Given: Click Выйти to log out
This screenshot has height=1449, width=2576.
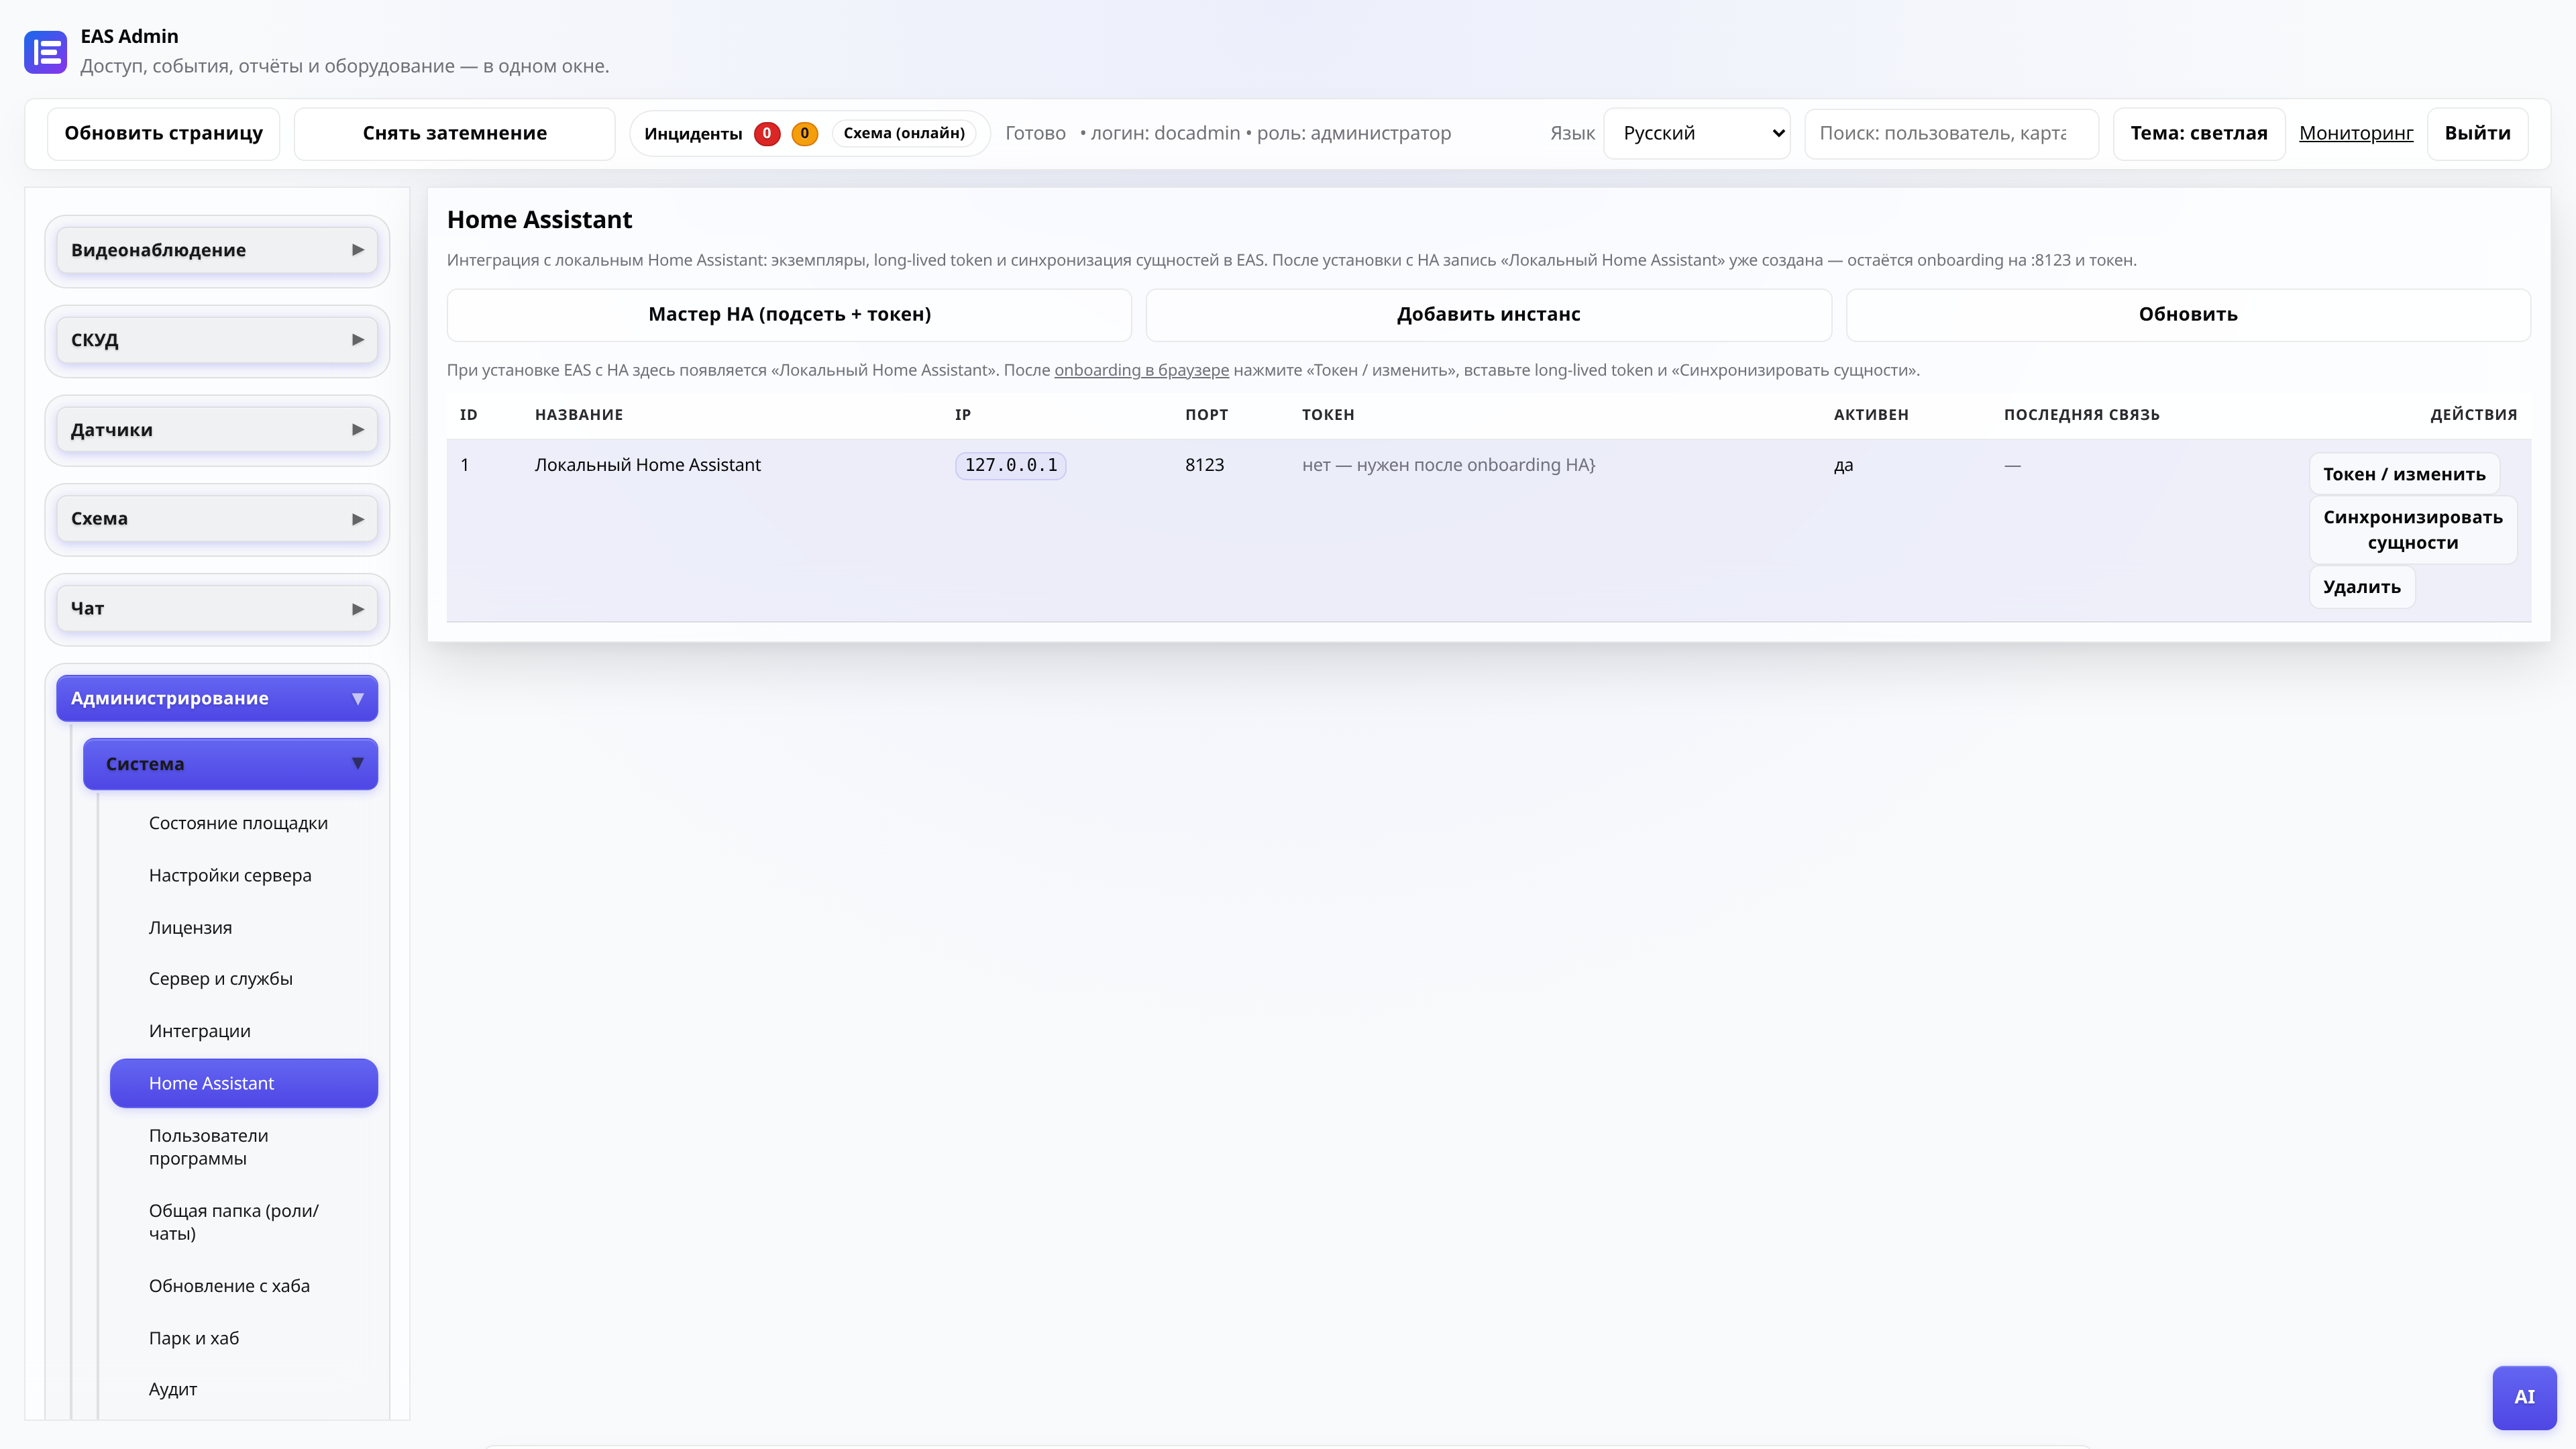Looking at the screenshot, I should pyautogui.click(x=2477, y=133).
